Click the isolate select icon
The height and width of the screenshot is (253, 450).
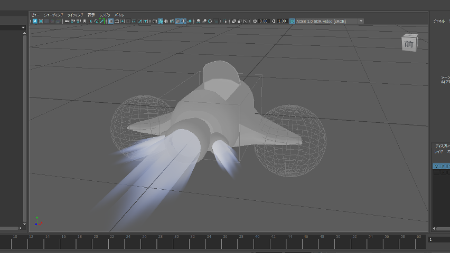tap(226, 22)
